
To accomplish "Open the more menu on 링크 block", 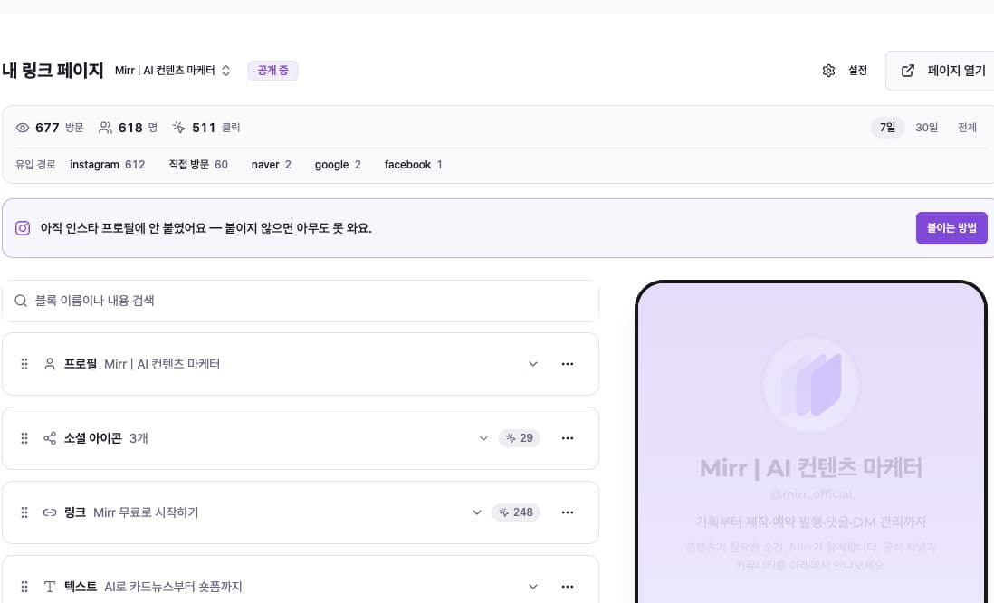I will tap(568, 512).
